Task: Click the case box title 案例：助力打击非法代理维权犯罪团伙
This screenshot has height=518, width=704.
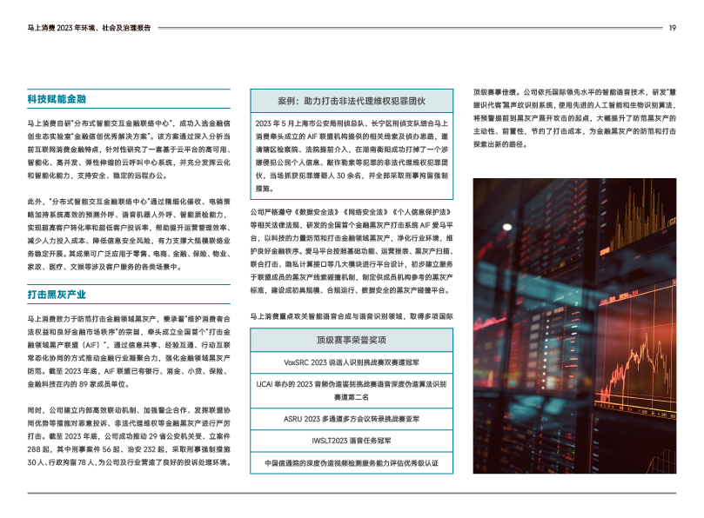Action: click(351, 99)
